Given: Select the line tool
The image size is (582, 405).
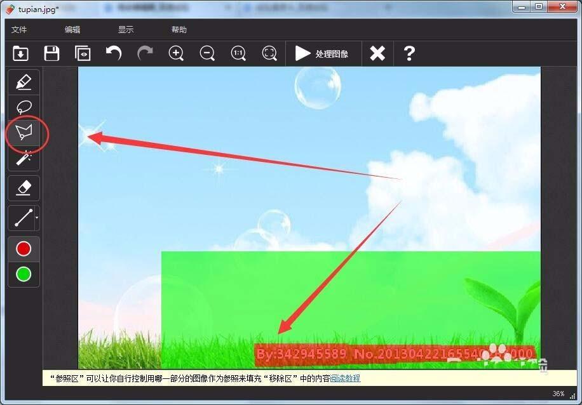Looking at the screenshot, I should pyautogui.click(x=22, y=218).
